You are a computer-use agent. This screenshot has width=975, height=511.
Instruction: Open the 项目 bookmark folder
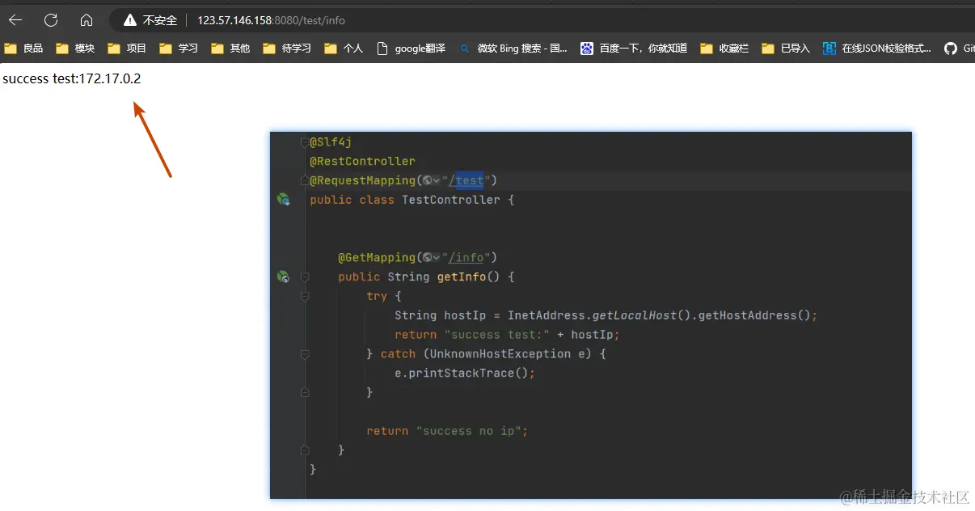point(127,49)
